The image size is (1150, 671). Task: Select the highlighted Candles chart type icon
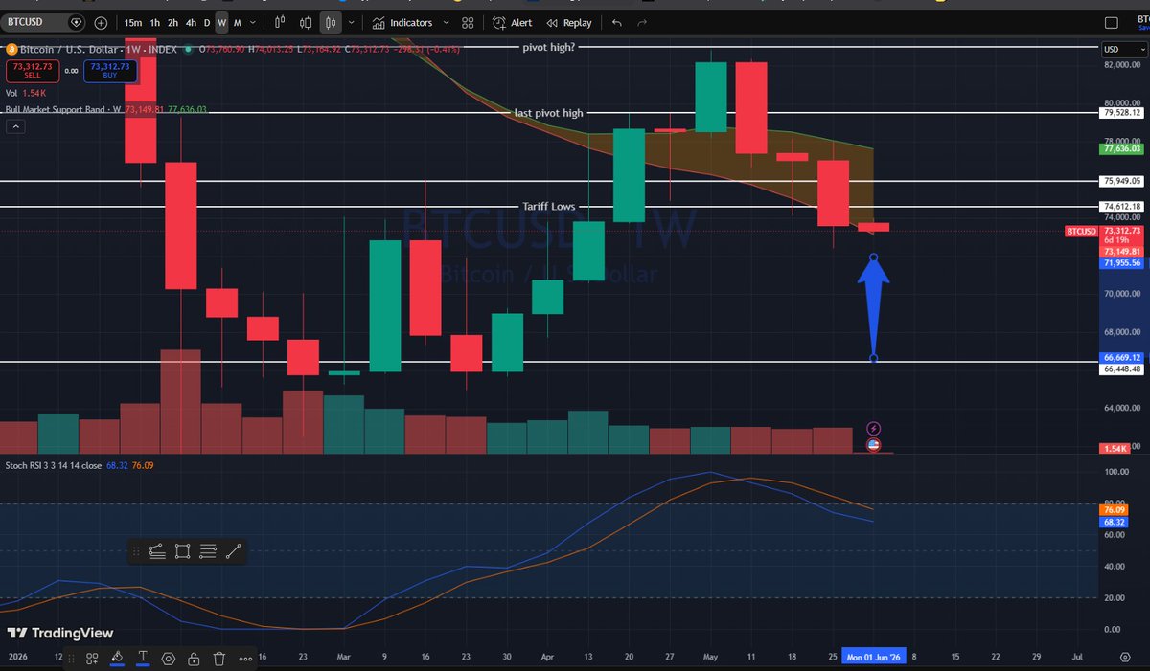[x=330, y=22]
